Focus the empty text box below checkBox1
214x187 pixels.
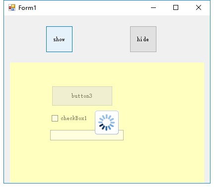tap(73, 135)
